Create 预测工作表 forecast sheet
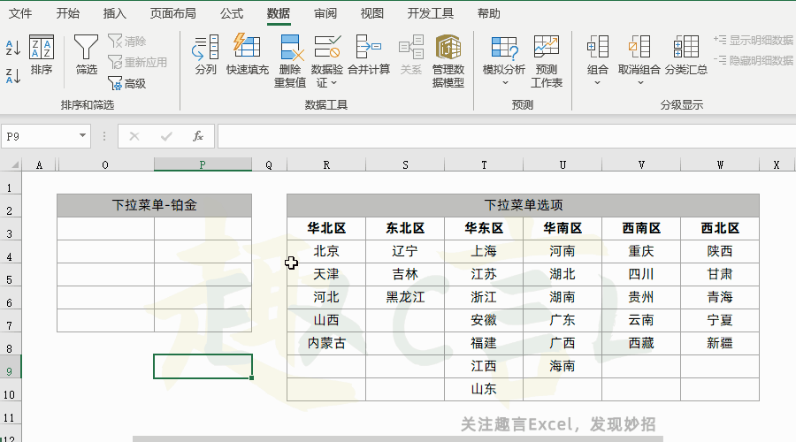 [x=547, y=61]
